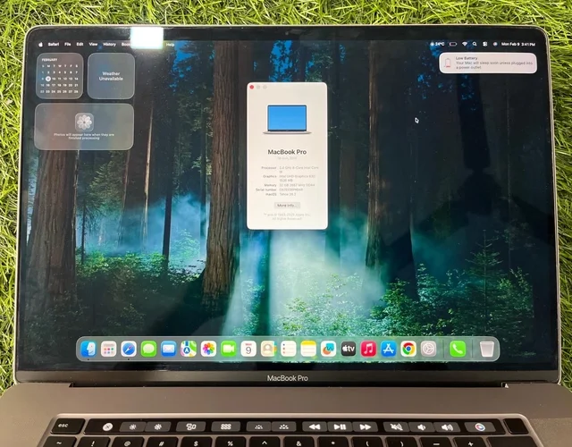
Task: Click the 24°C weather menu bar item
Action: [x=437, y=44]
